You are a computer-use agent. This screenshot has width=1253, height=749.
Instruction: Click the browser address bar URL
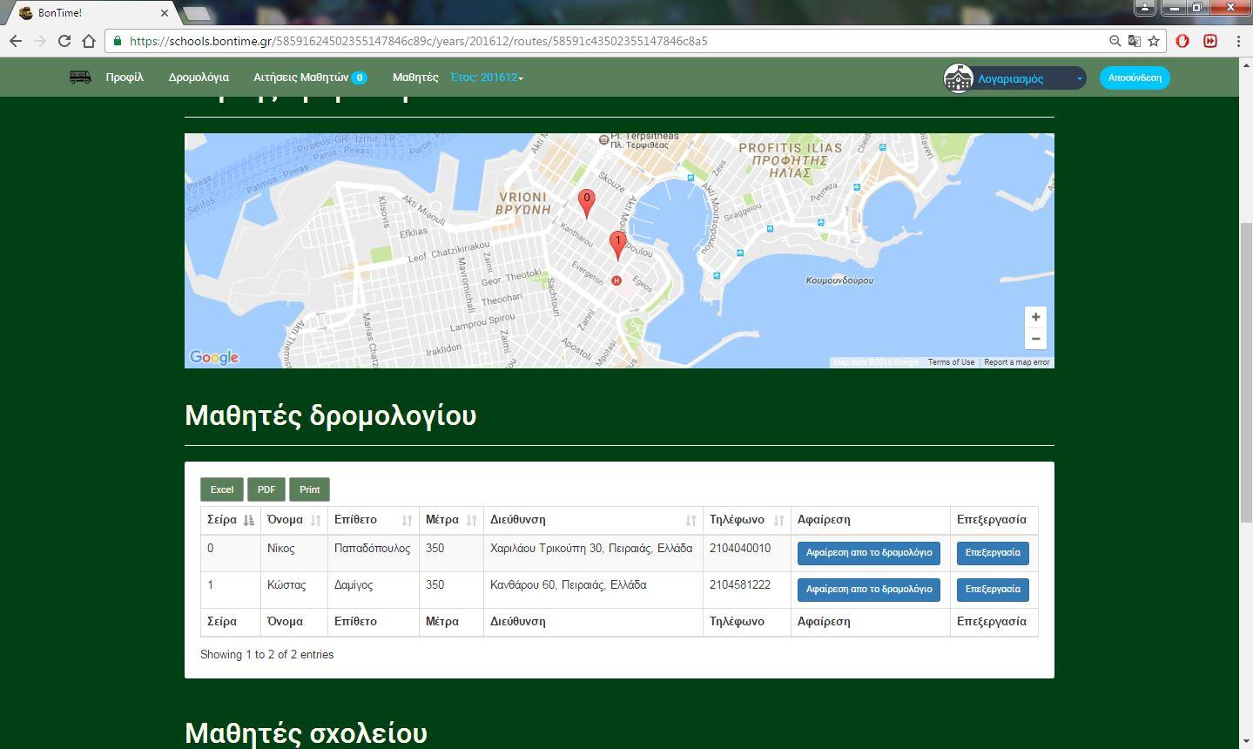418,41
